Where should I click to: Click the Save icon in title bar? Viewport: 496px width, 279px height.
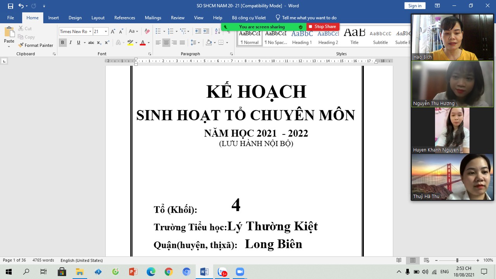pyautogui.click(x=10, y=6)
